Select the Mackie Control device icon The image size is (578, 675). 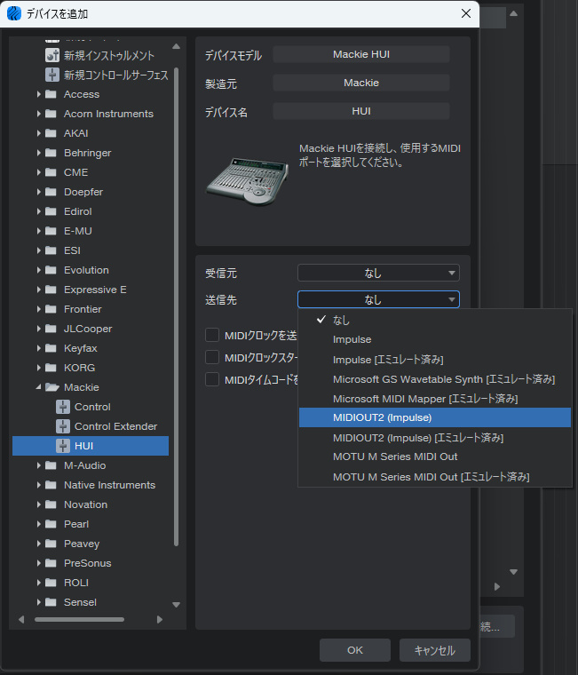pyautogui.click(x=63, y=407)
